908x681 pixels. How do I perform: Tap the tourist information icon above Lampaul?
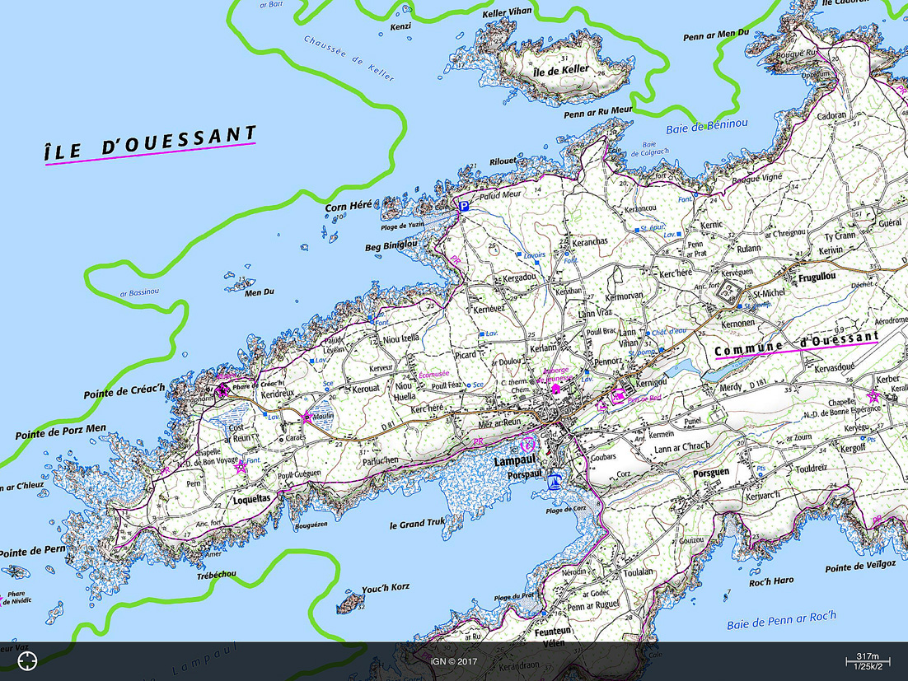point(527,445)
